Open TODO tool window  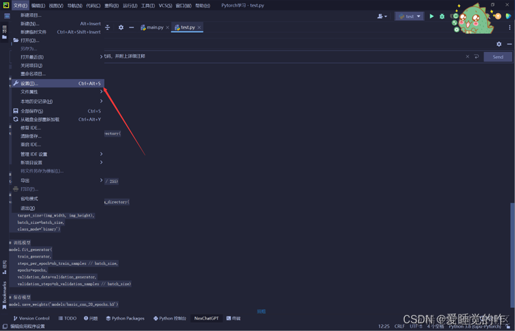point(67,318)
